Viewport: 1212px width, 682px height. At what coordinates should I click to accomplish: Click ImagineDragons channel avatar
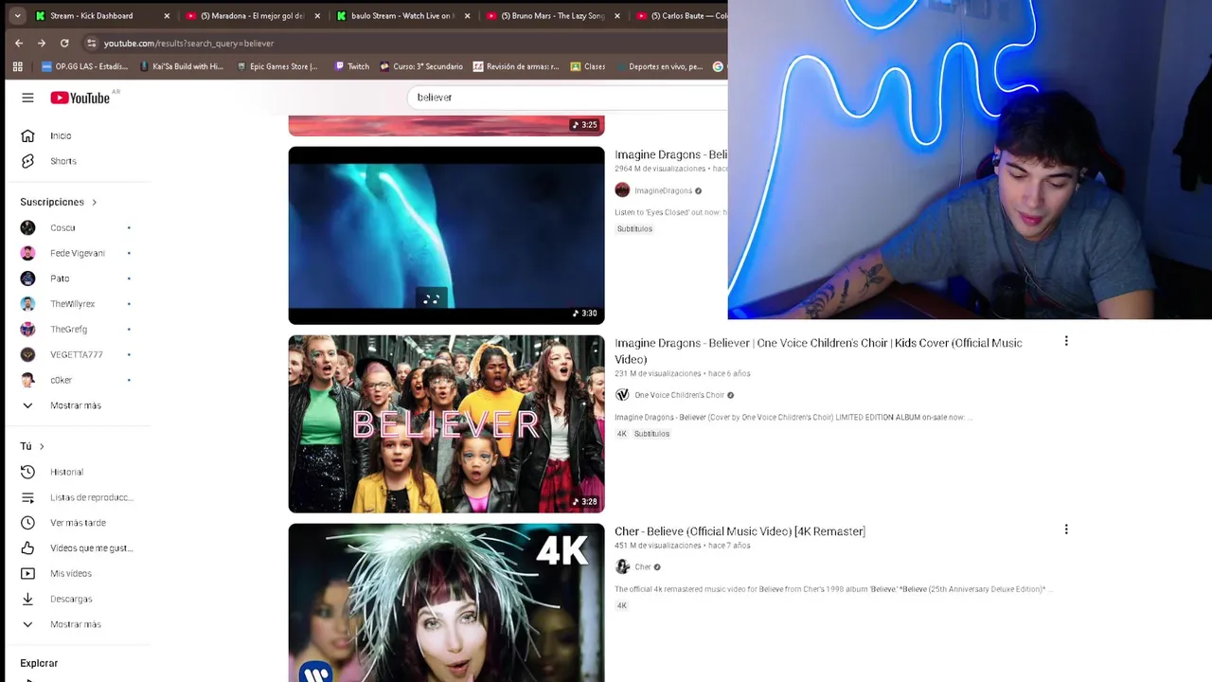622,190
